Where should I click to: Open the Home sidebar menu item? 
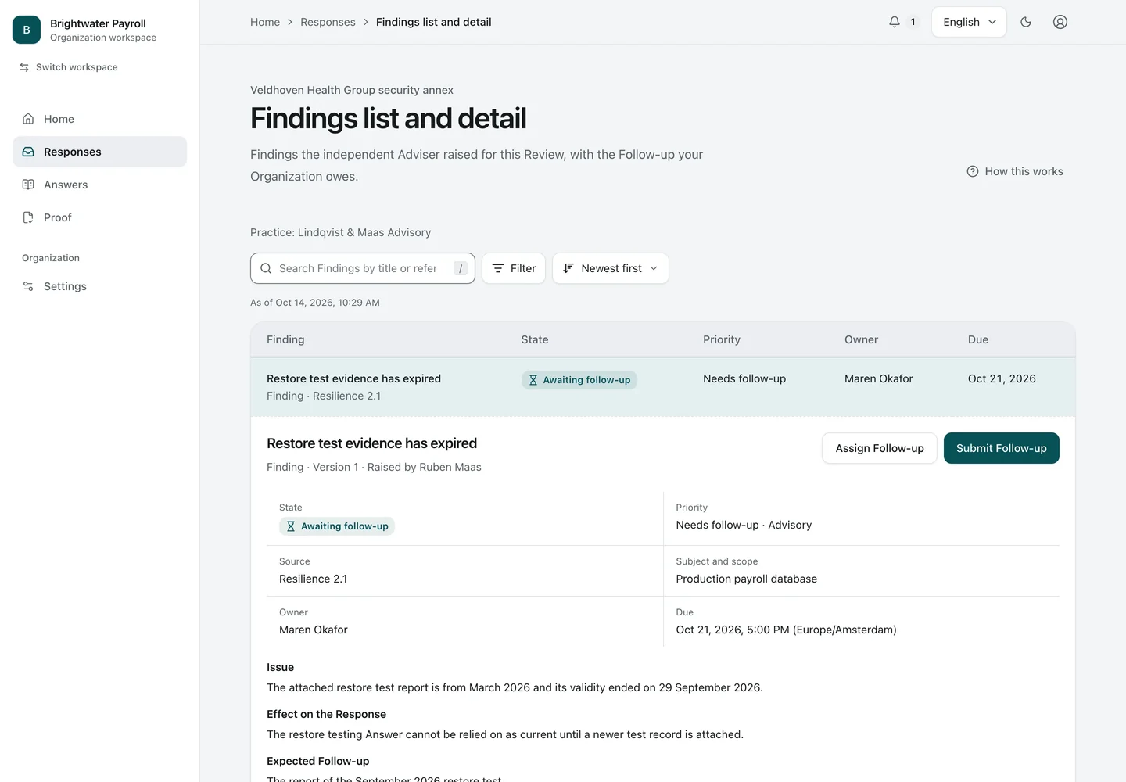click(x=99, y=119)
